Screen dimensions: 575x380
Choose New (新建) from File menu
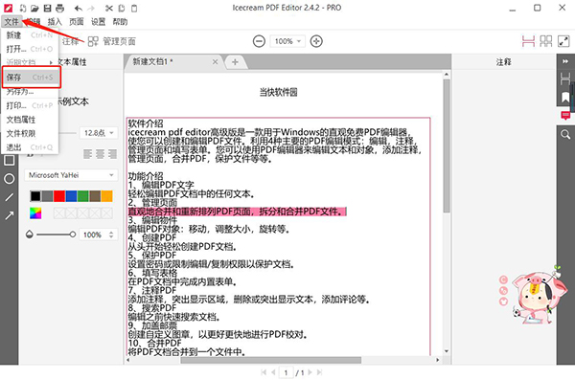click(x=30, y=35)
